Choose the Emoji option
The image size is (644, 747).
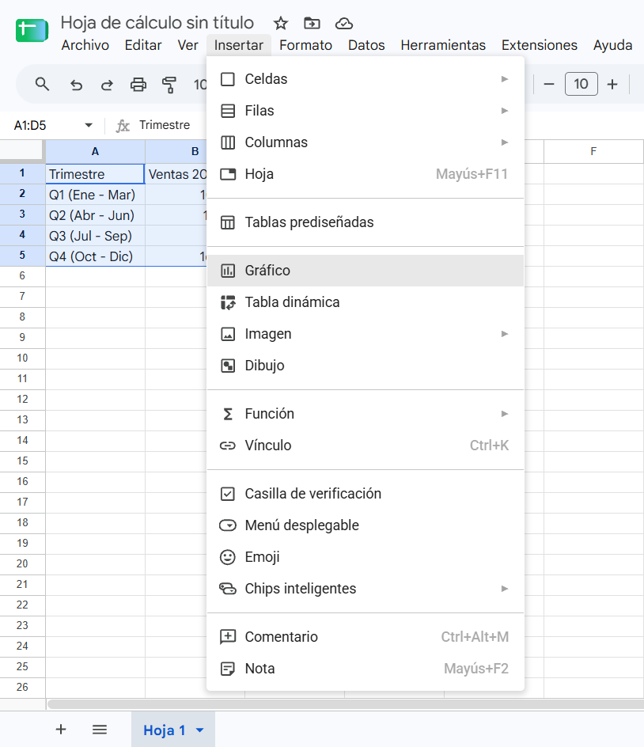[x=366, y=557]
